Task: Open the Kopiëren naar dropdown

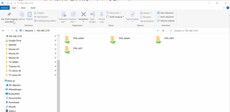Action: coord(73,17)
